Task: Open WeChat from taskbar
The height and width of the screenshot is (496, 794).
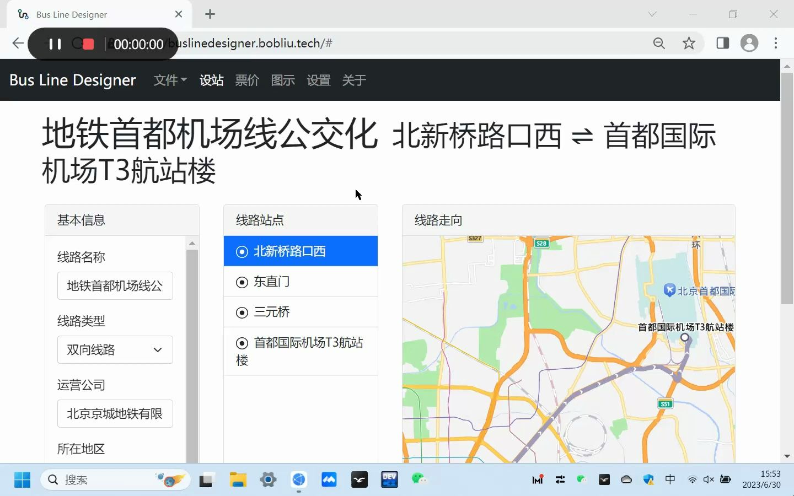Action: click(x=420, y=479)
